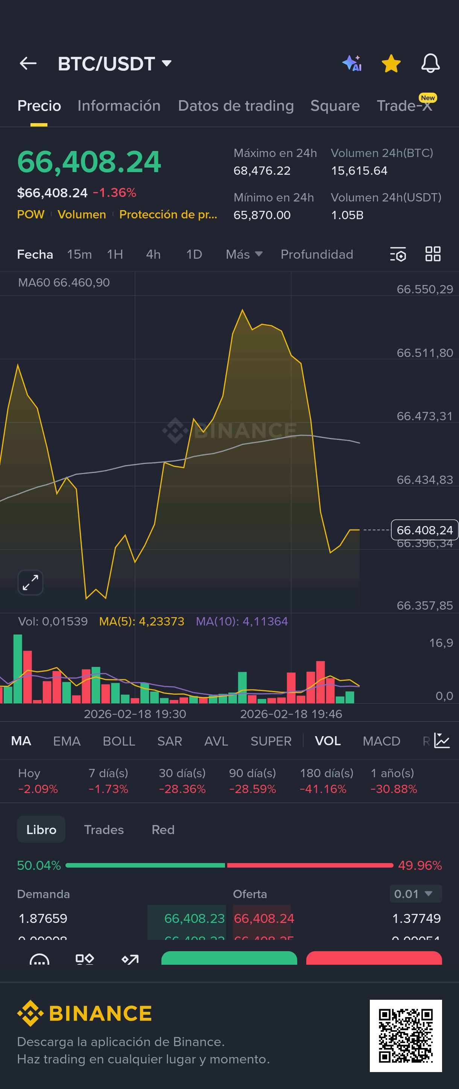459x1089 pixels.
Task: Tap the 1 año(s) -30.88% change
Action: [x=394, y=781]
